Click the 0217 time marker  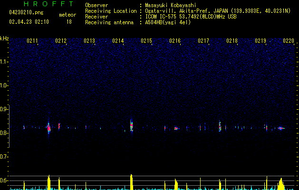[x=203, y=41]
